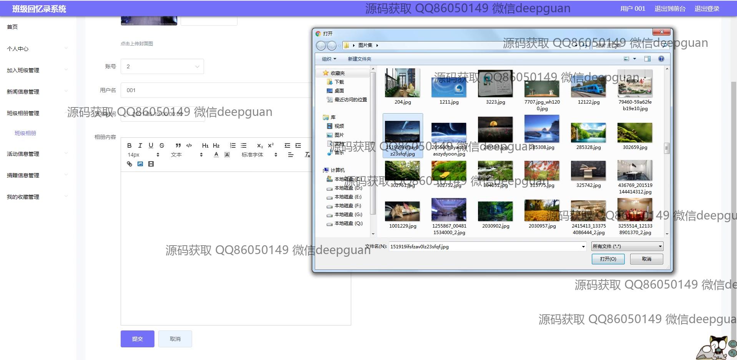Click the clear formatting icon

point(307,155)
